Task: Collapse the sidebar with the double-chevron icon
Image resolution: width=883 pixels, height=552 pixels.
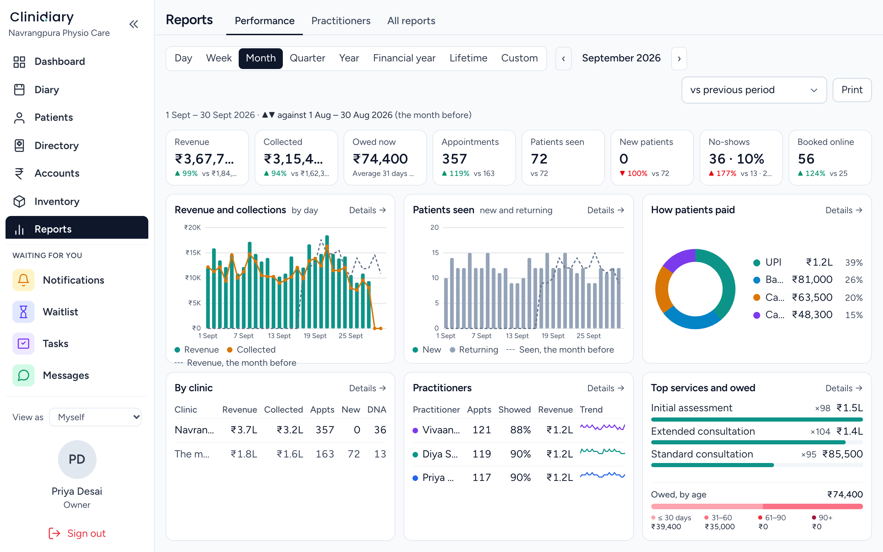Action: tap(134, 24)
